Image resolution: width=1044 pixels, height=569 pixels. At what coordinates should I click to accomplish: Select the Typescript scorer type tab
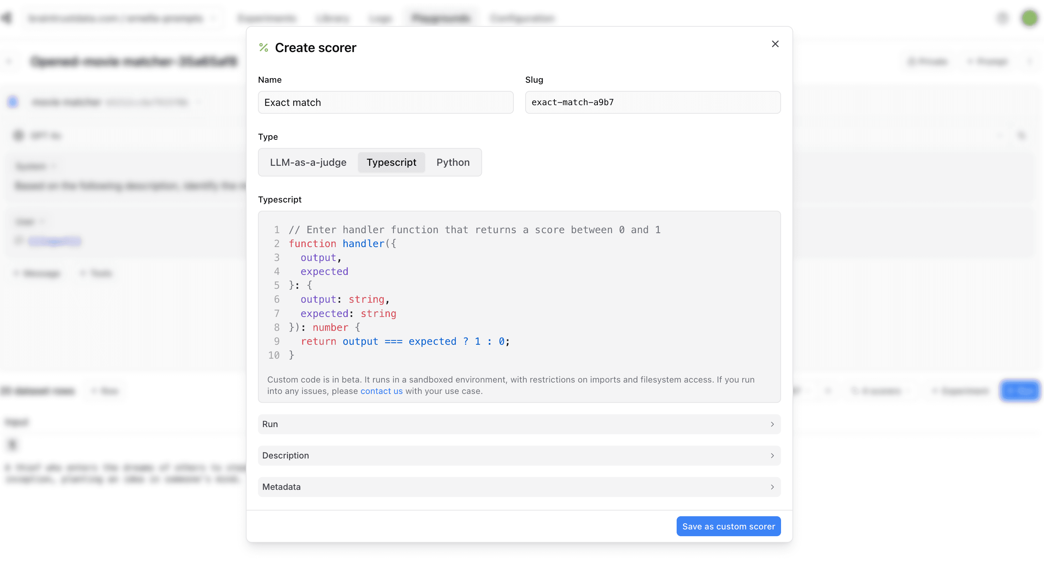coord(391,162)
